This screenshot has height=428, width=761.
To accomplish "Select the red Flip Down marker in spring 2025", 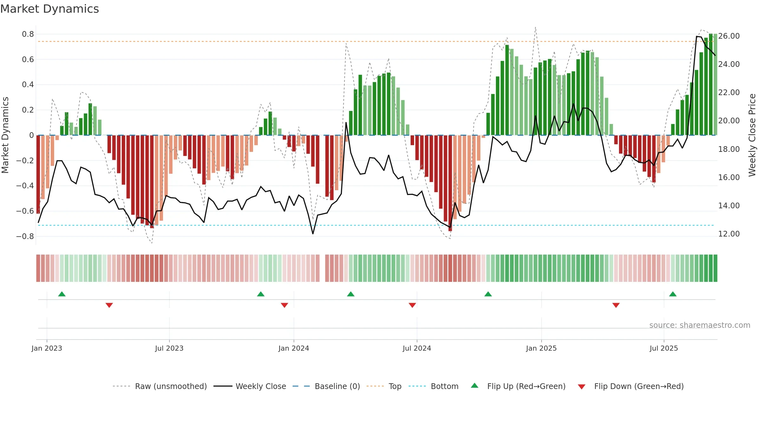I will [x=616, y=305].
